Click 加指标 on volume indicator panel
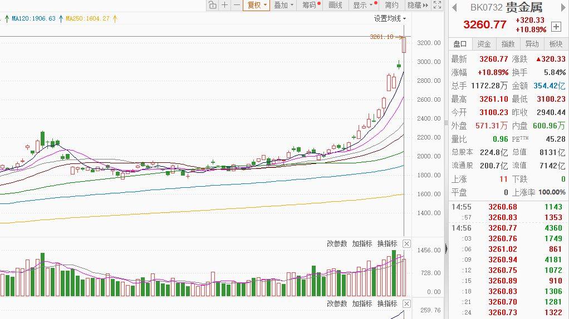This screenshot has width=569, height=319. [x=362, y=243]
